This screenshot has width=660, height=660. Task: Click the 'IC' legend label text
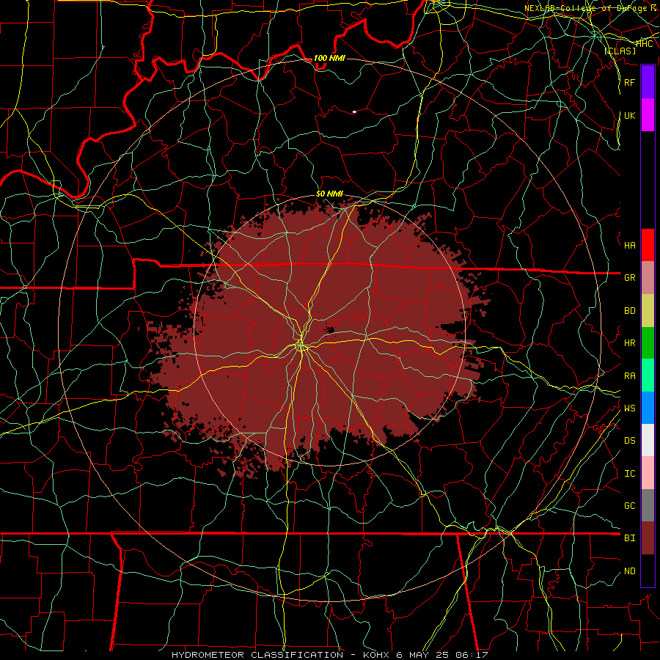tap(629, 474)
